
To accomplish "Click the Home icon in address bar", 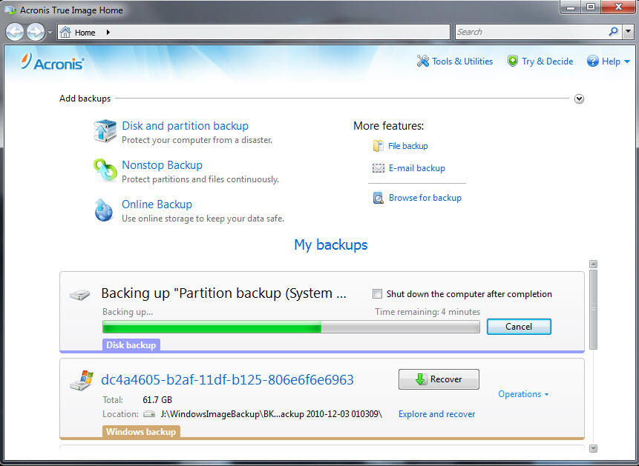I will click(x=65, y=32).
